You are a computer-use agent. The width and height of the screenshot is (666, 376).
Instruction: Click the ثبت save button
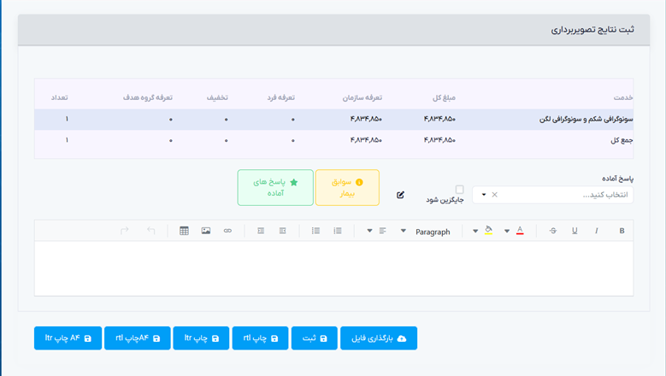coord(315,338)
